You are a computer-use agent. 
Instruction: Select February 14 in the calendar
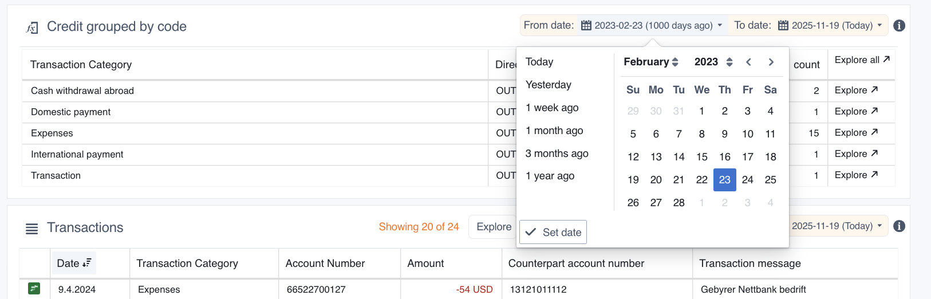point(678,157)
